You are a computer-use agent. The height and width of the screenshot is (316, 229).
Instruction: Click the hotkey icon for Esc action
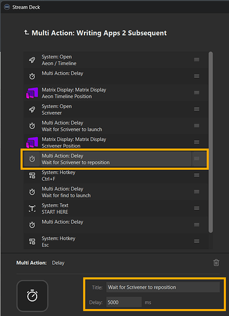[x=32, y=241]
